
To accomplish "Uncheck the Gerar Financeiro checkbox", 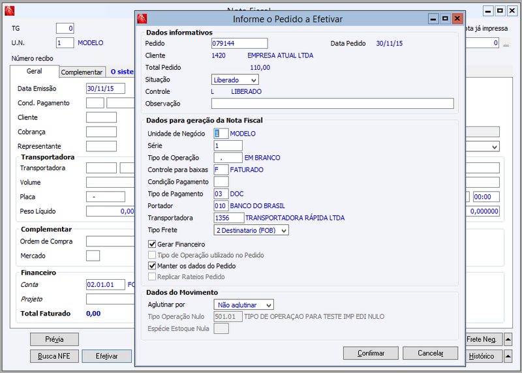I will point(152,245).
